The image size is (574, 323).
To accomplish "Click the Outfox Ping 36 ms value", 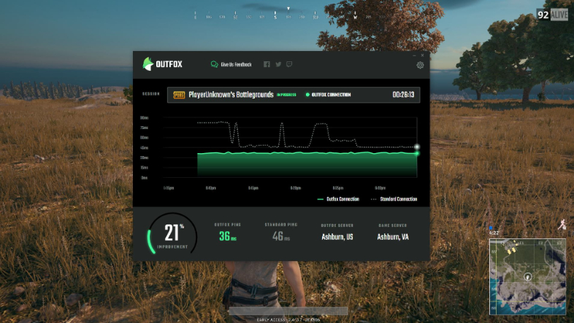I will [226, 236].
